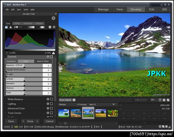Click the shadow clipping warning icon
Image resolution: width=174 pixels, height=137 pixels.
pos(7,53)
